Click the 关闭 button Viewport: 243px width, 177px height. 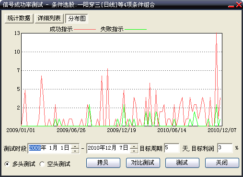coord(222,163)
